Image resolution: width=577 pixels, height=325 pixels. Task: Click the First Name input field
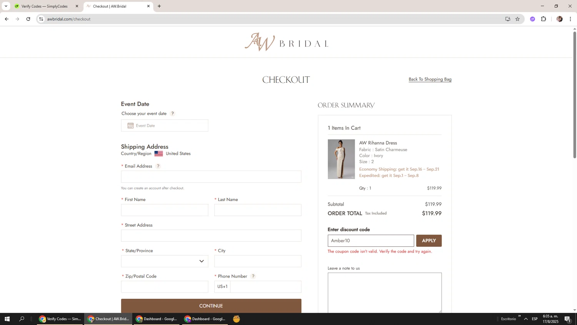pos(165,210)
